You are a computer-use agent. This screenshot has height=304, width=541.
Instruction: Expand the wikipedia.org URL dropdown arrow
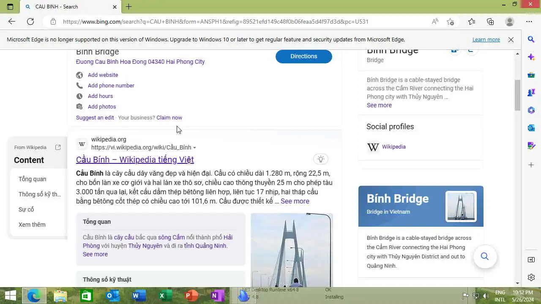194,148
